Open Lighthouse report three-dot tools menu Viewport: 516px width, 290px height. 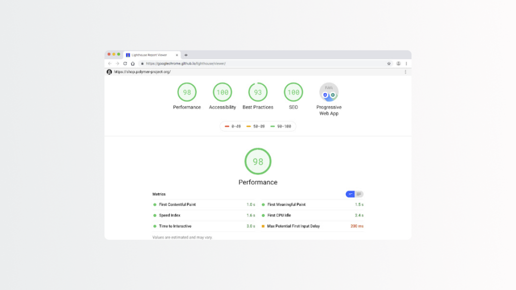coord(406,72)
